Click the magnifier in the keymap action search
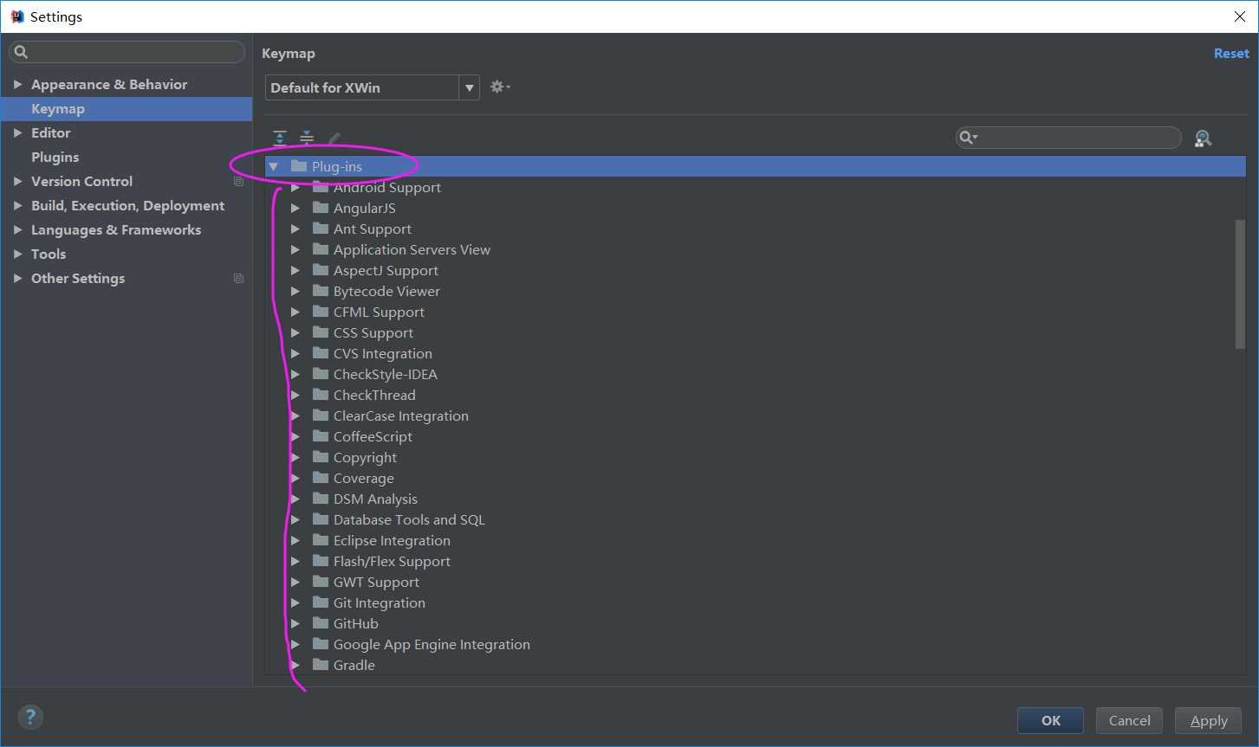 tap(968, 138)
